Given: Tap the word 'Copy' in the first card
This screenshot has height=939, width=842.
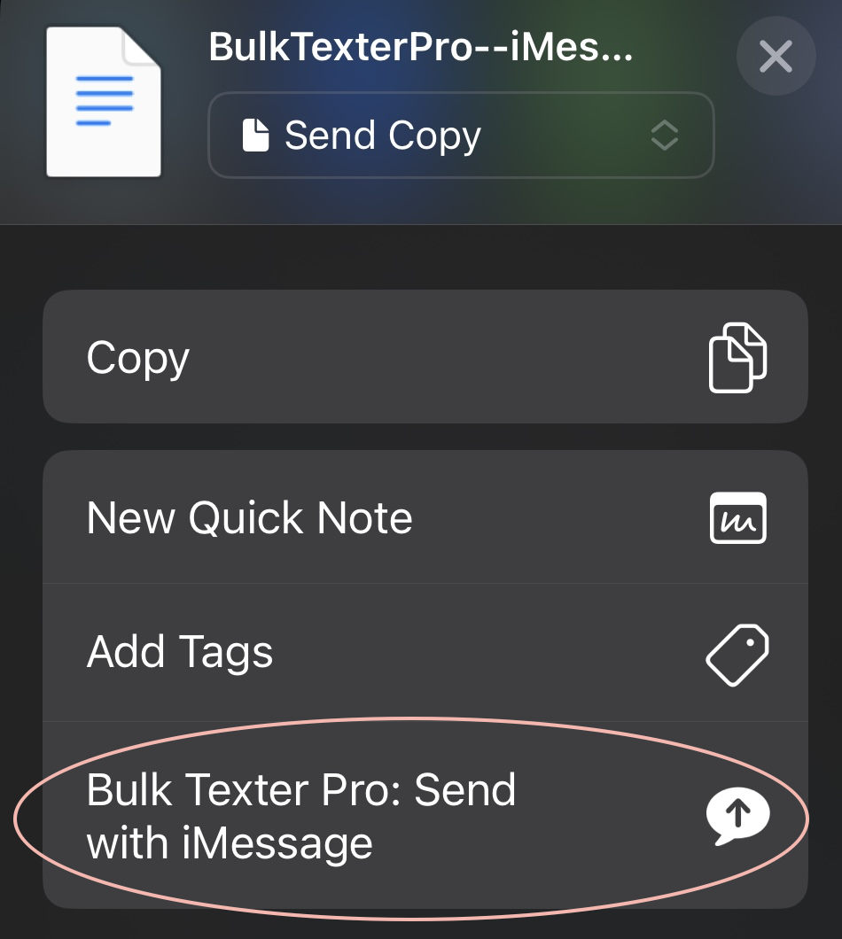Looking at the screenshot, I should [x=138, y=359].
